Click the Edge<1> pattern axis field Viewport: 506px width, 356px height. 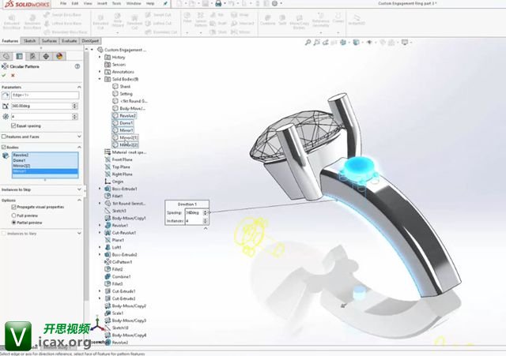[45, 95]
